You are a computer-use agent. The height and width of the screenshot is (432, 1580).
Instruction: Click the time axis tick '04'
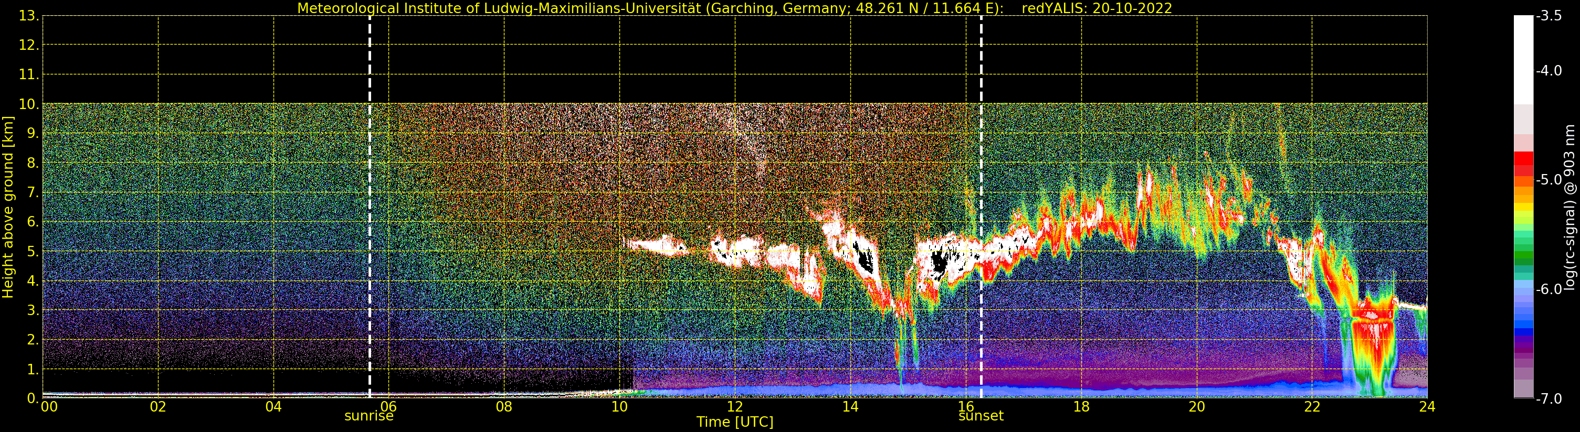pos(273,407)
